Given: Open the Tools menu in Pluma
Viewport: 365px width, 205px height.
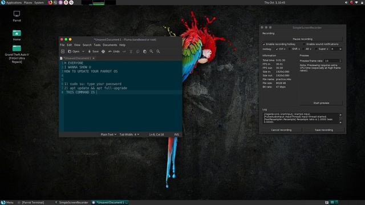Looking at the screenshot, I should (x=97, y=45).
